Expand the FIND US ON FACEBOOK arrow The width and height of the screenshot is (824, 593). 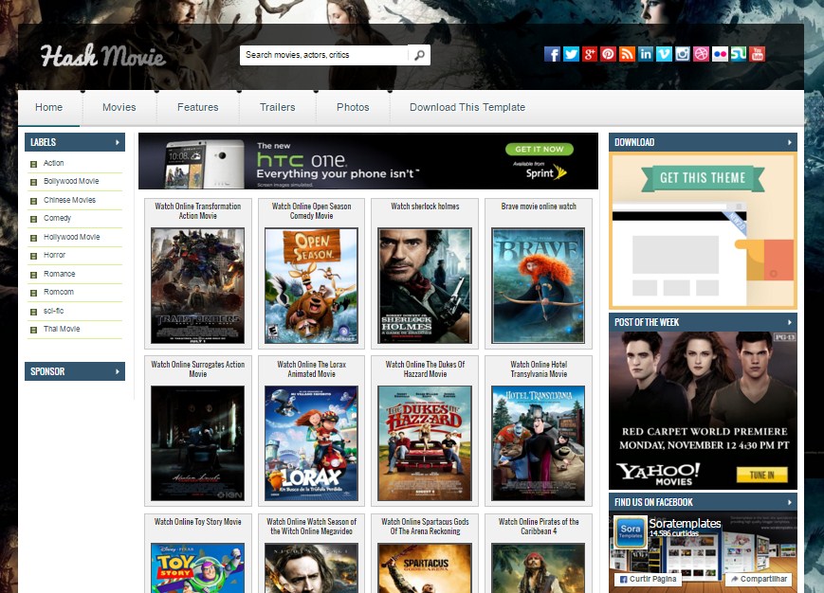[789, 502]
